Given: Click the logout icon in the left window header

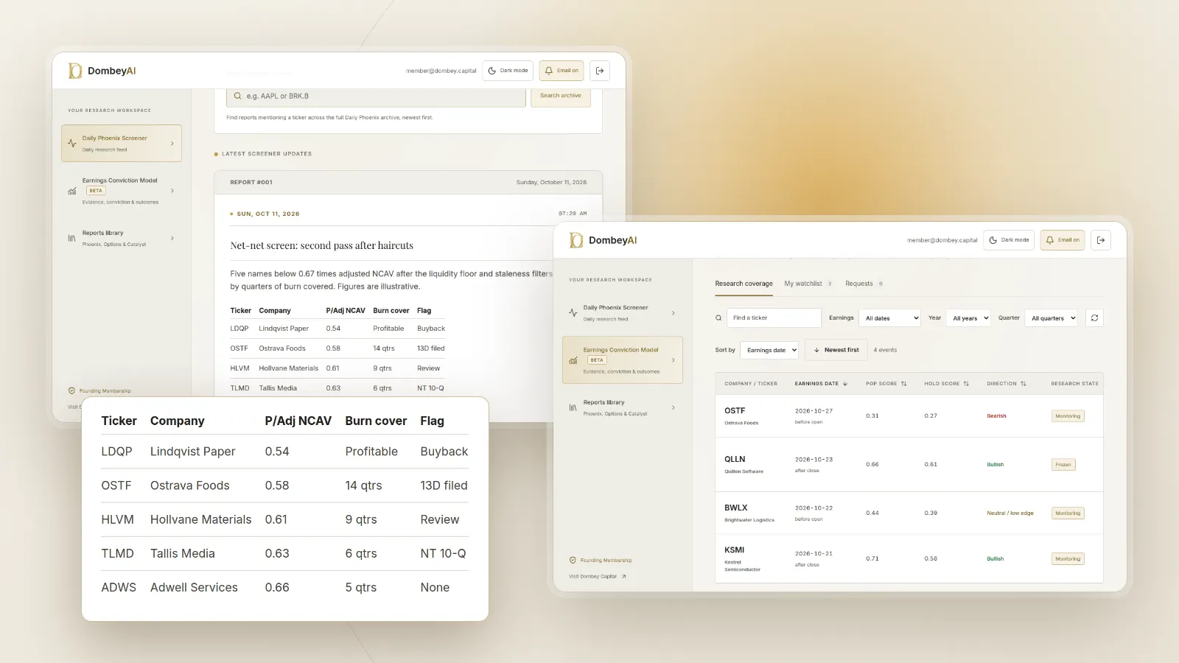Looking at the screenshot, I should [600, 71].
